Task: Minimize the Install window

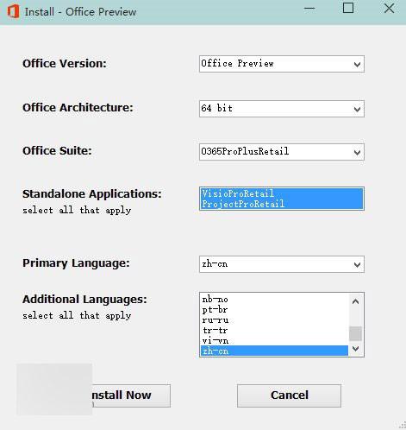Action: pyautogui.click(x=309, y=9)
